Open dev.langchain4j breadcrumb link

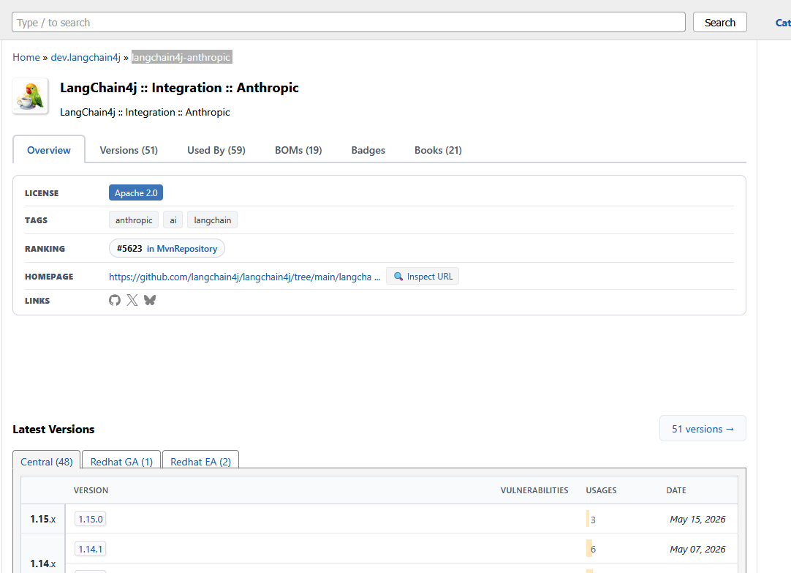(86, 57)
